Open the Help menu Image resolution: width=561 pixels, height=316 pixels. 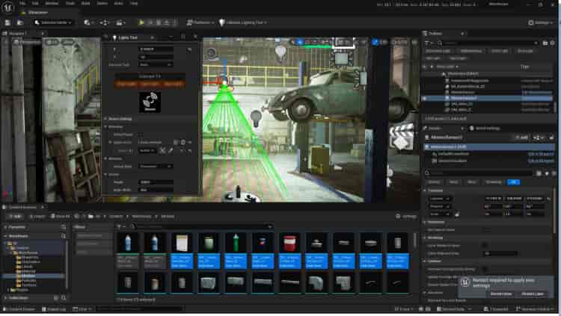coord(133,3)
